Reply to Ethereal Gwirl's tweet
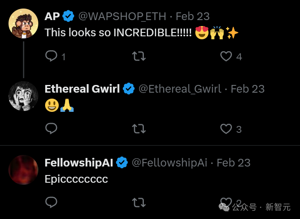Image resolution: width=300 pixels, height=219 pixels. point(51,128)
